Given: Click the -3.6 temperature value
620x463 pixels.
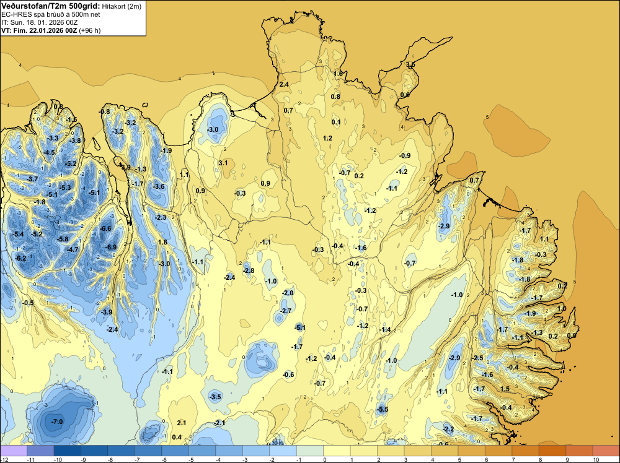Looking at the screenshot, I should tap(159, 186).
